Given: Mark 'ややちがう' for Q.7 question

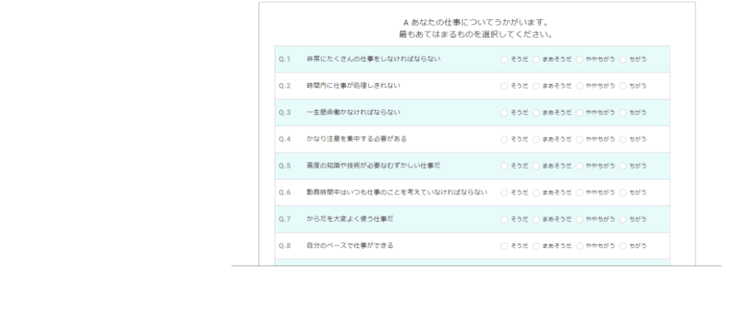Looking at the screenshot, I should click(579, 220).
